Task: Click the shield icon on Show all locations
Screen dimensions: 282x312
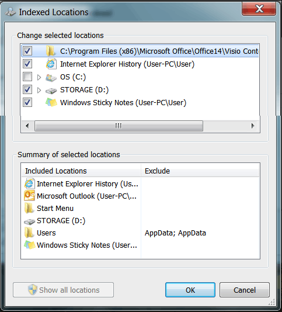Action: click(33, 290)
